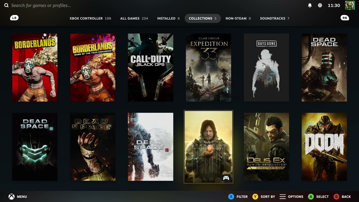The image size is (359, 202).
Task: Click the RB bumper badge
Action: pos(345,18)
